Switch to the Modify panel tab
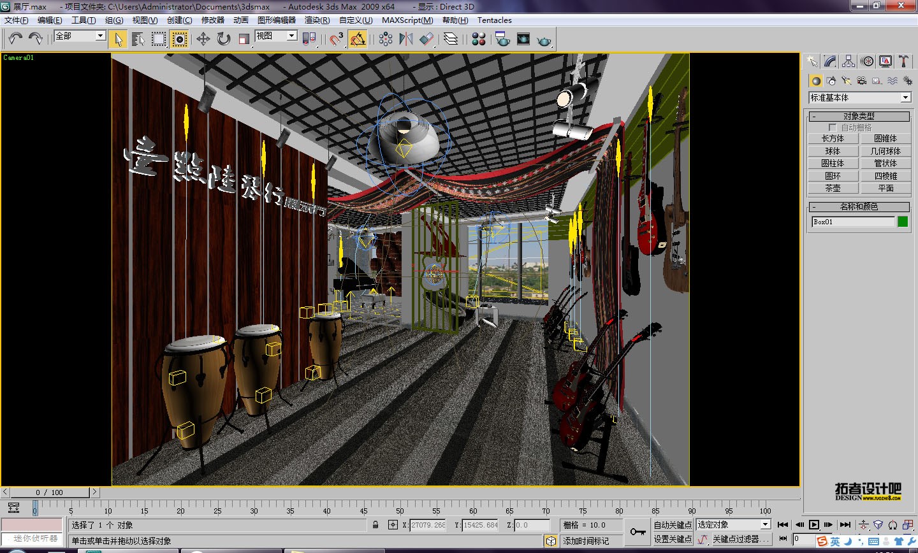 click(830, 61)
